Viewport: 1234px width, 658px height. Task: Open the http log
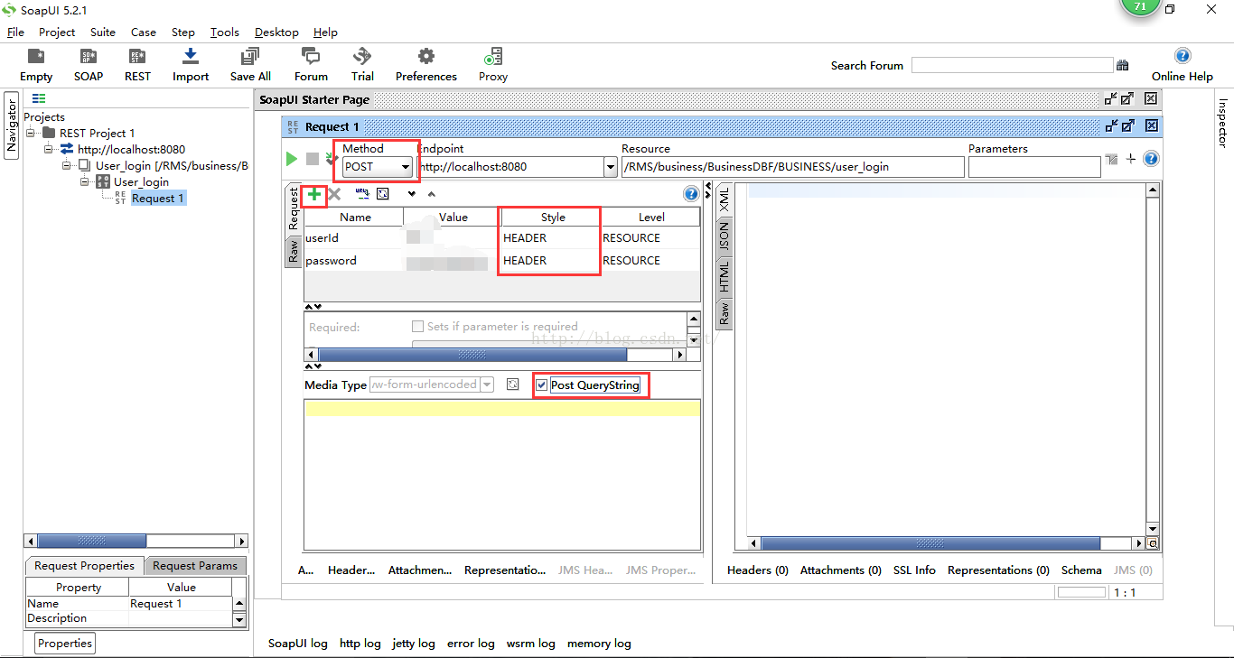tap(360, 644)
